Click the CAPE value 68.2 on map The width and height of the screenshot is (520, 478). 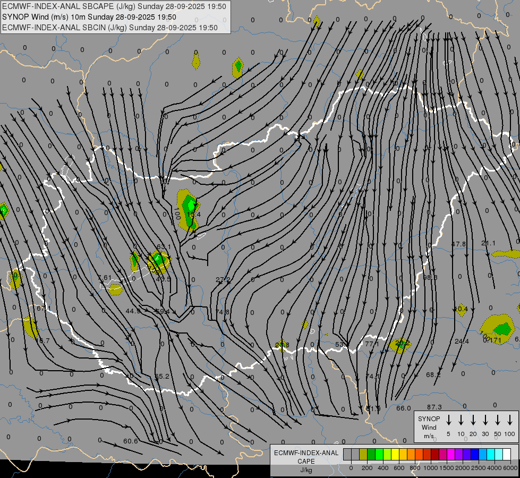pyautogui.click(x=433, y=374)
